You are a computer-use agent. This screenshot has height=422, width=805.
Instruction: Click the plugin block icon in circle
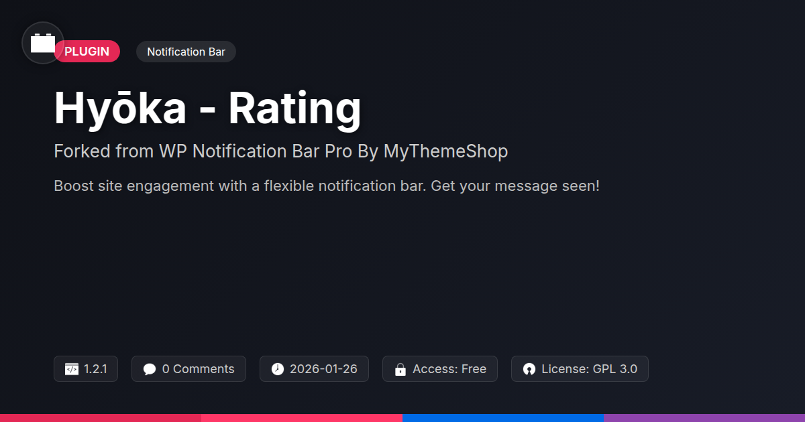pyautogui.click(x=43, y=43)
